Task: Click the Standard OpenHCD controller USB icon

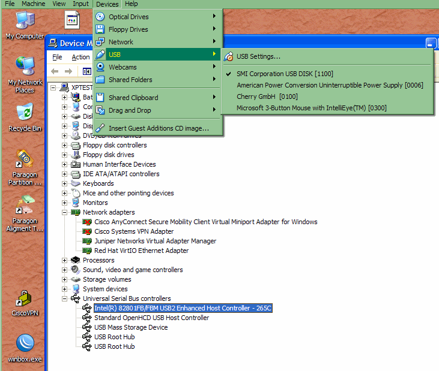Action: click(87, 318)
